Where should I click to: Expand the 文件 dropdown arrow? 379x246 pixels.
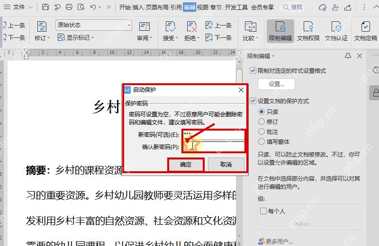coord(30,7)
